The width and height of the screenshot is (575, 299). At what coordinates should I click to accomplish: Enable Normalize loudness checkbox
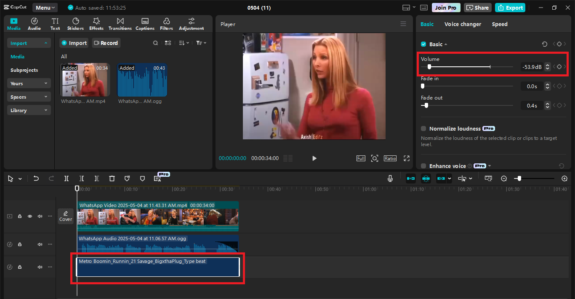pos(423,129)
